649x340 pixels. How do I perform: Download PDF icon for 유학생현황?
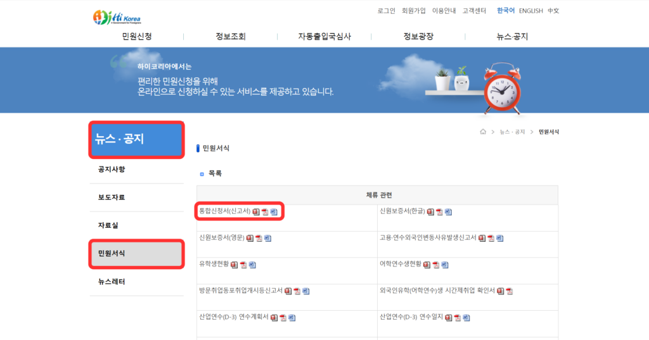(x=243, y=265)
